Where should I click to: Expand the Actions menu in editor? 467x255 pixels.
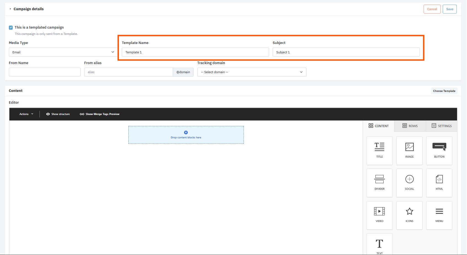(26, 114)
